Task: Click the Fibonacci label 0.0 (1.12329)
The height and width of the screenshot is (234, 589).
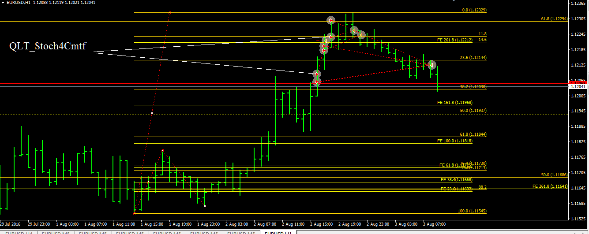Action: [474, 10]
